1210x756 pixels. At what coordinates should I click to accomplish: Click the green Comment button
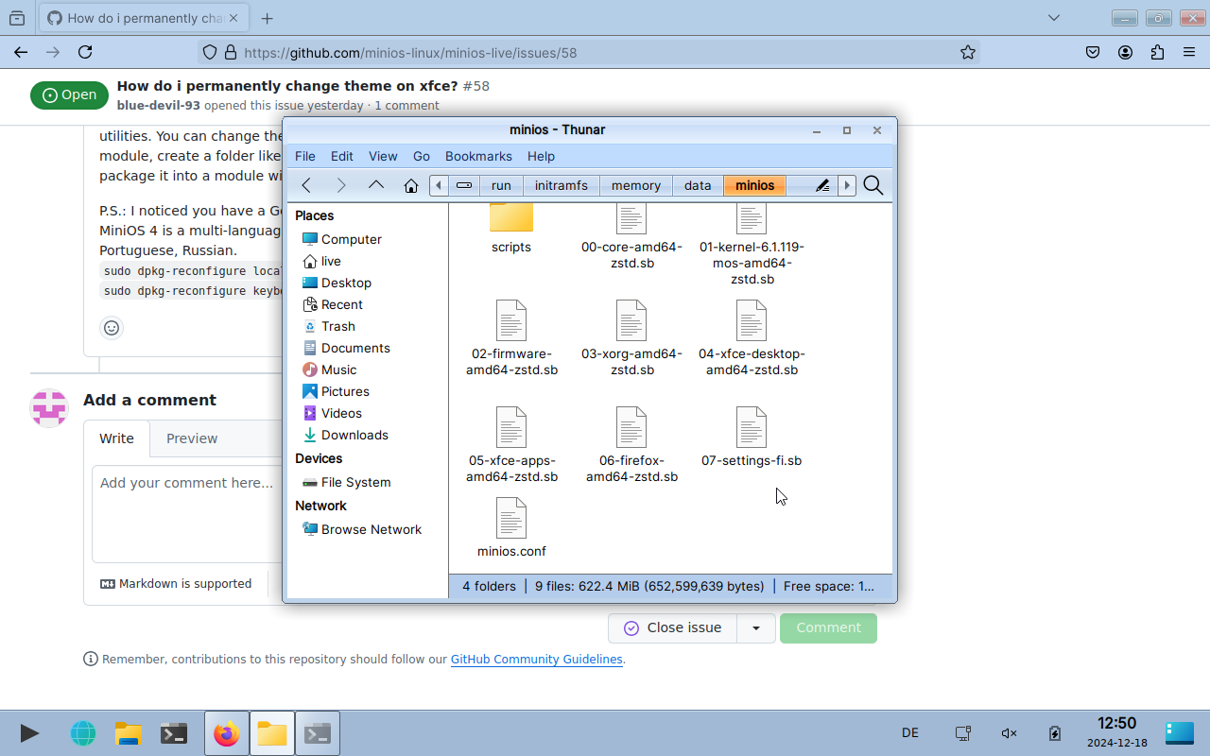click(x=828, y=627)
